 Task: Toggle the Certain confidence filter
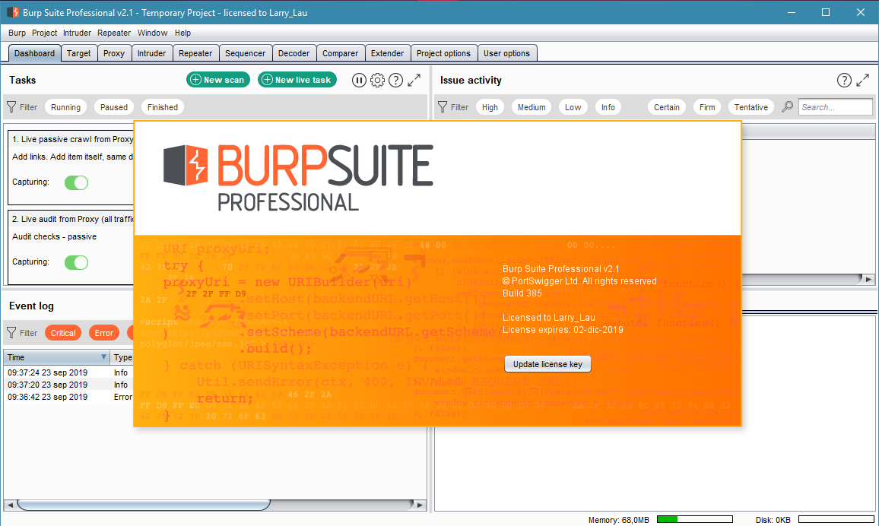coord(667,107)
